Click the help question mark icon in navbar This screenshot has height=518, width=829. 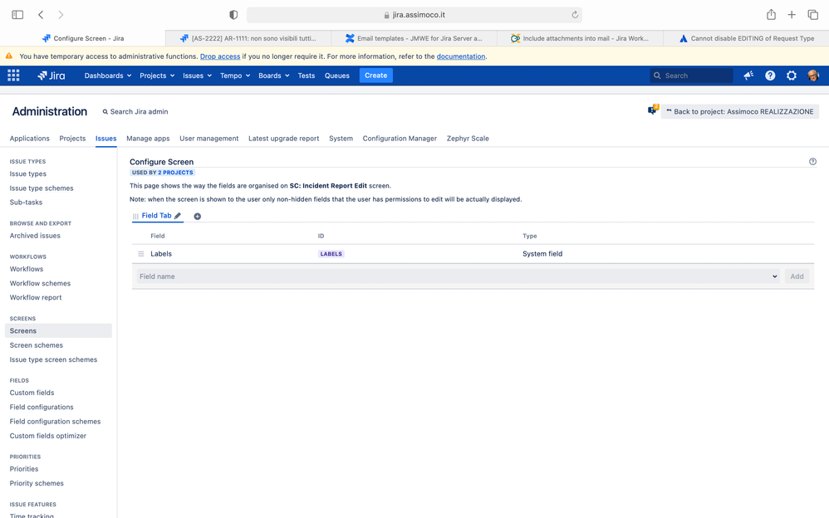pyautogui.click(x=769, y=75)
